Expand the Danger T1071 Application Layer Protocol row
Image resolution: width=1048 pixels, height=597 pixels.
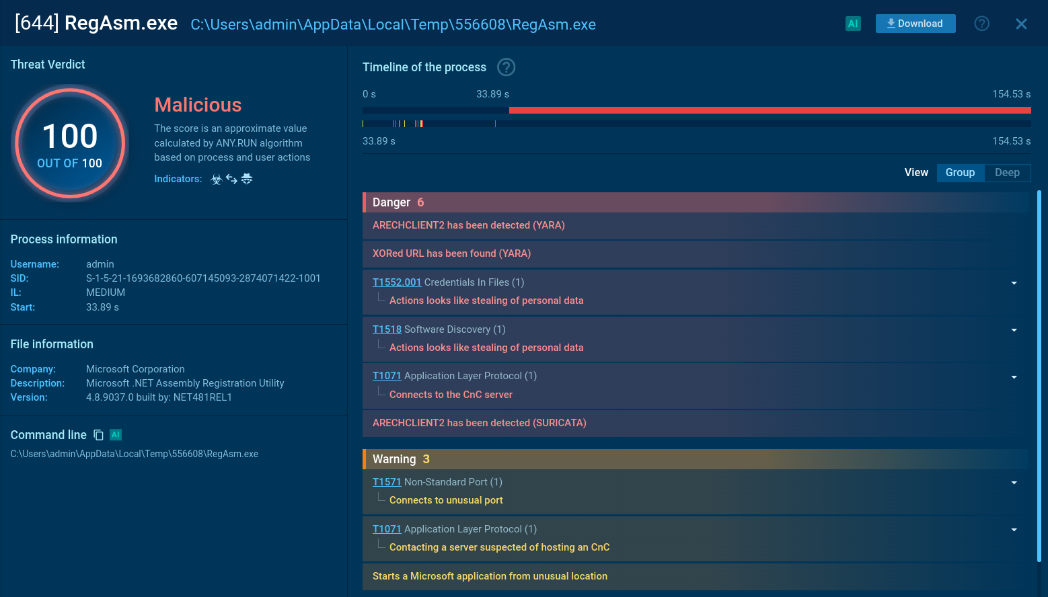(x=1014, y=377)
